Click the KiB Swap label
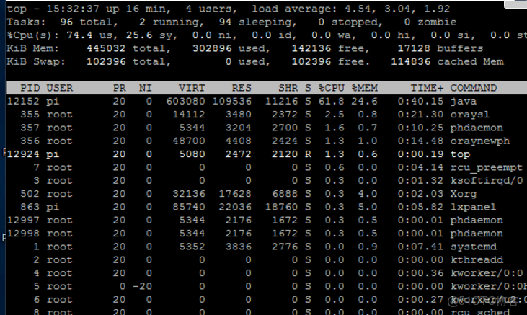 click(36, 61)
